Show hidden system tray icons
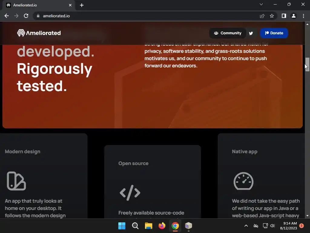Screen dimensions: 310x233 click(246, 226)
